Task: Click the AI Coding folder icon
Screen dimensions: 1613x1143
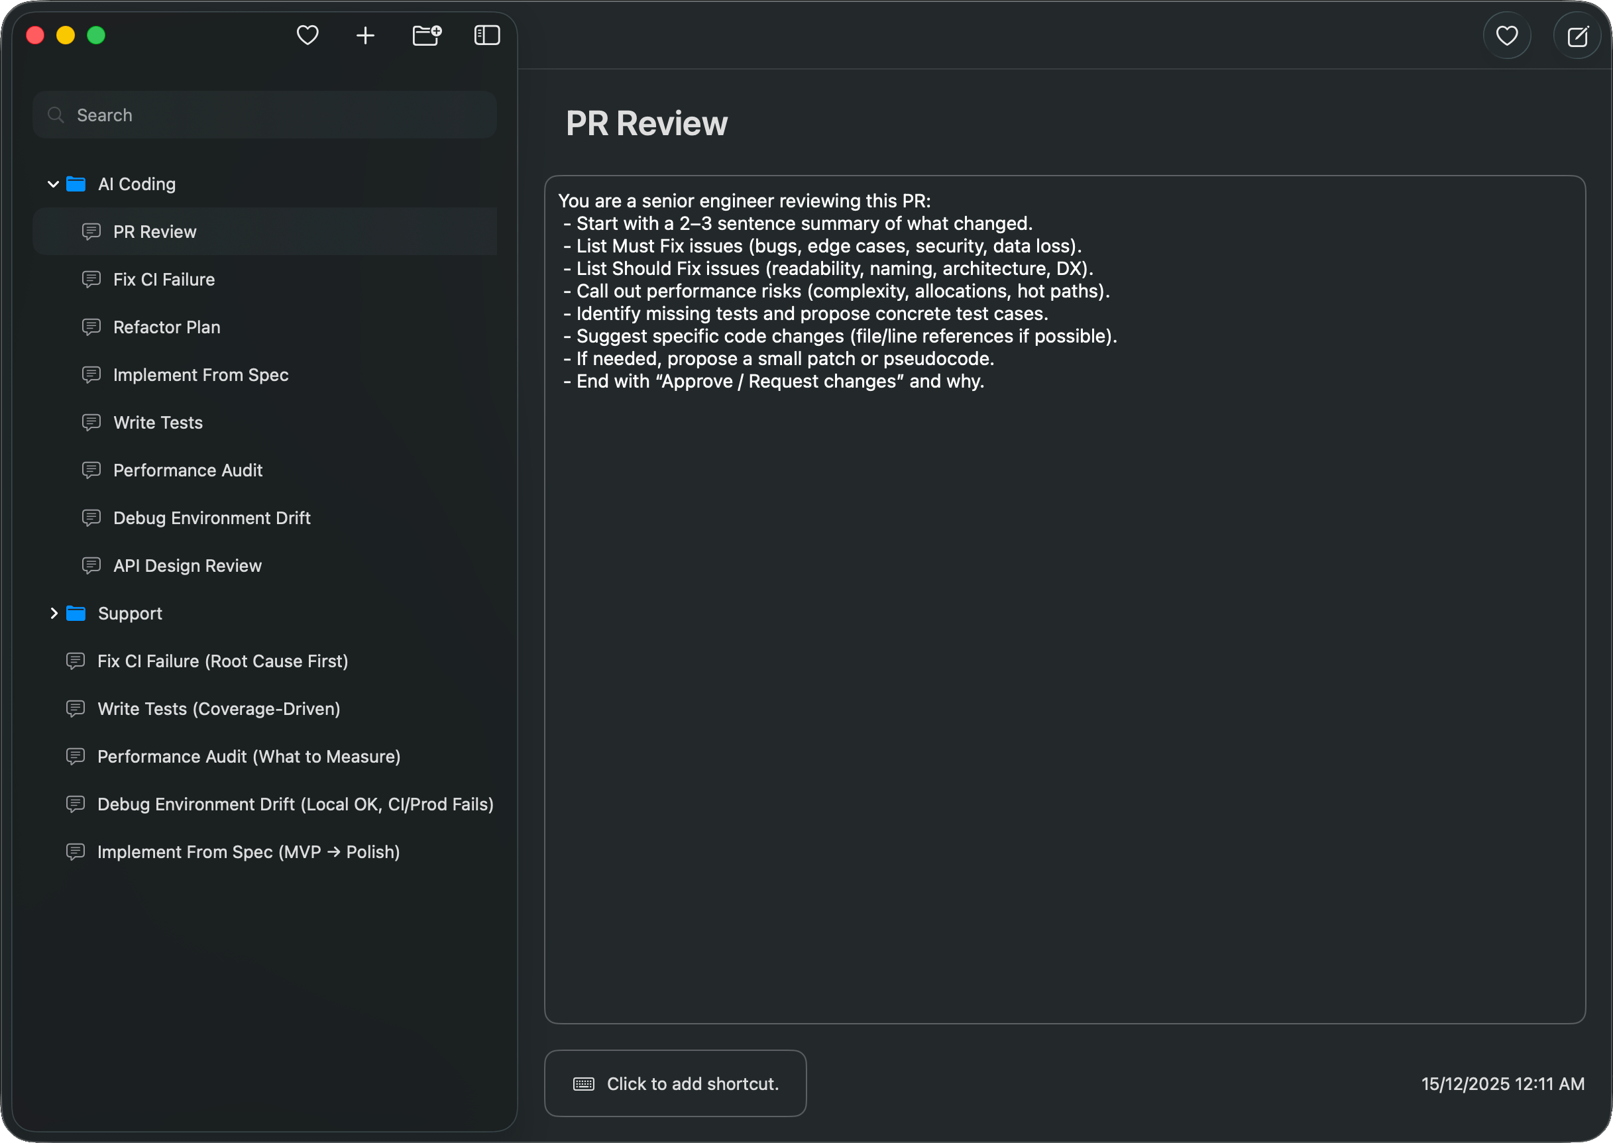Action: tap(76, 184)
